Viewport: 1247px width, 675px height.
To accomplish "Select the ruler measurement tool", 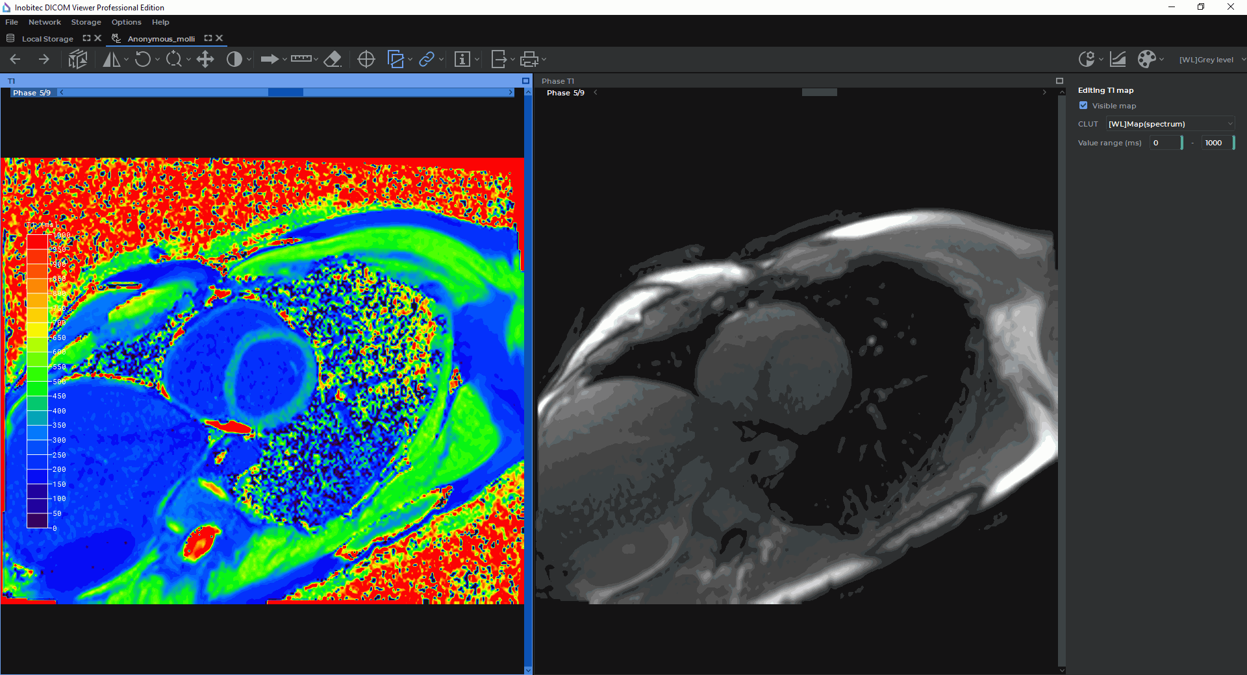I will coord(301,59).
